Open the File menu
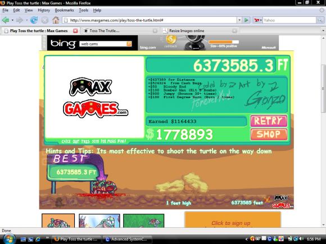The image size is (326, 244). pos(6,10)
